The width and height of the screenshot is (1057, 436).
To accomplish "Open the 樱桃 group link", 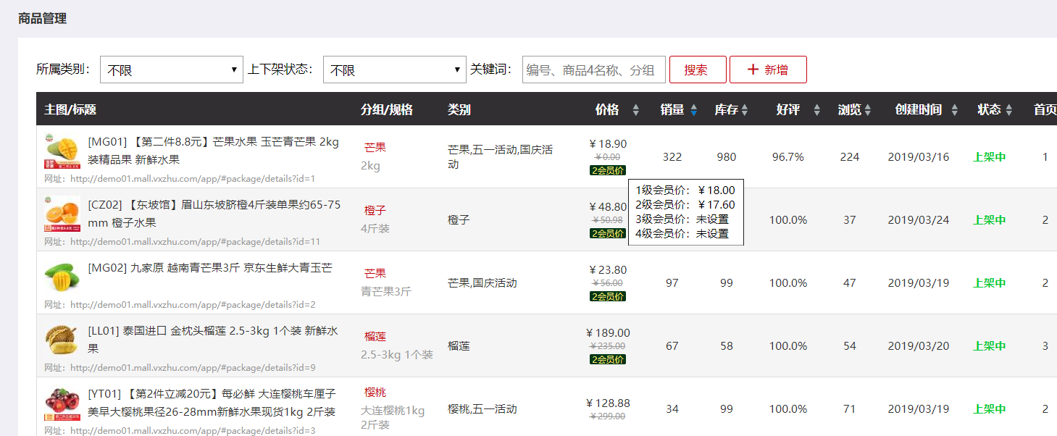I will click(x=375, y=393).
